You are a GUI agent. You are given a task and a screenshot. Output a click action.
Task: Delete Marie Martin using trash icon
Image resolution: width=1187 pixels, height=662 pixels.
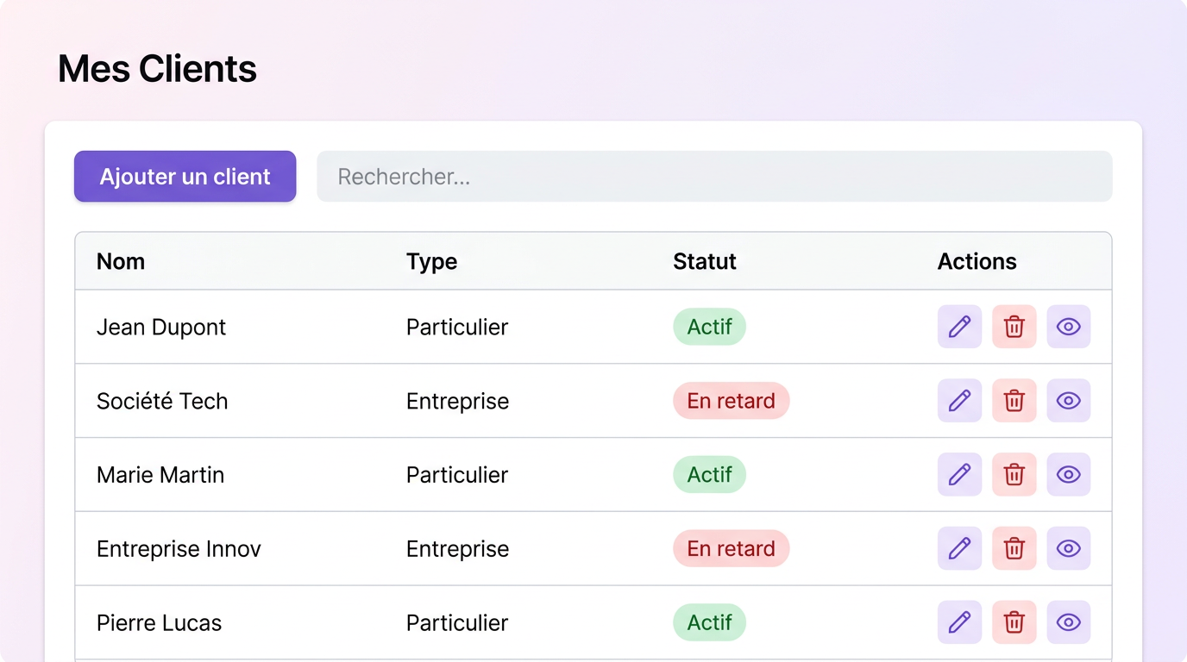click(x=1014, y=475)
